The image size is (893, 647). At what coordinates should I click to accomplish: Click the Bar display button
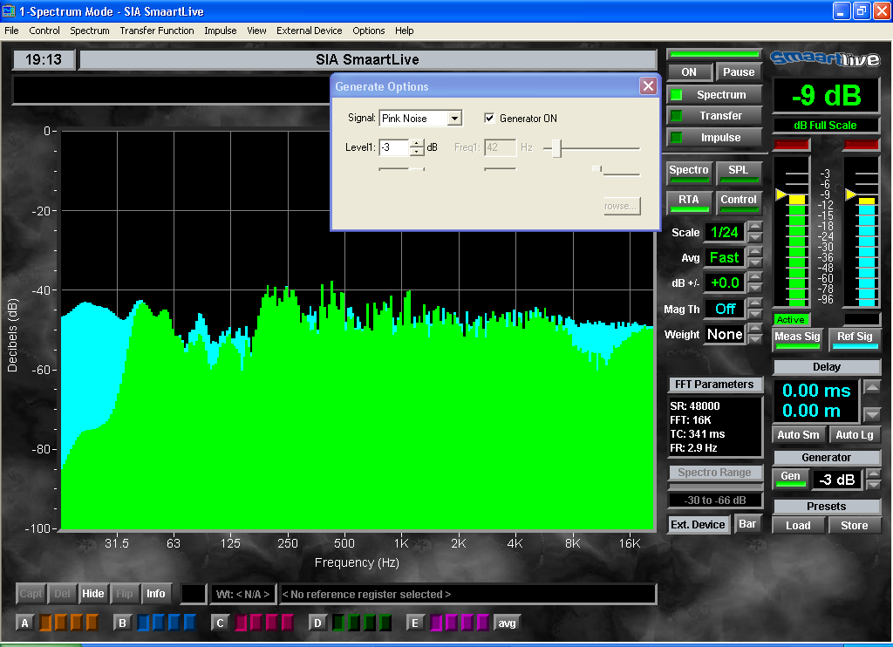click(747, 524)
